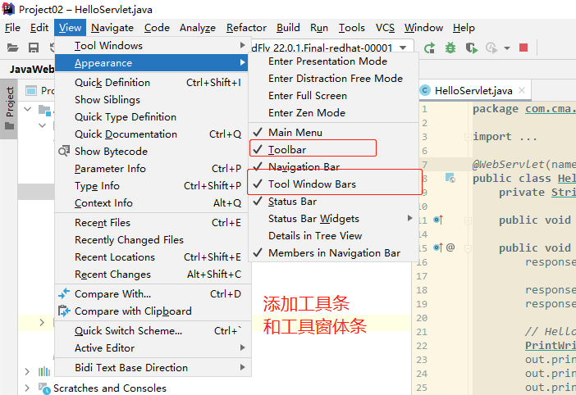The width and height of the screenshot is (576, 395).
Task: Fold the method at line 15
Action: pos(468,248)
